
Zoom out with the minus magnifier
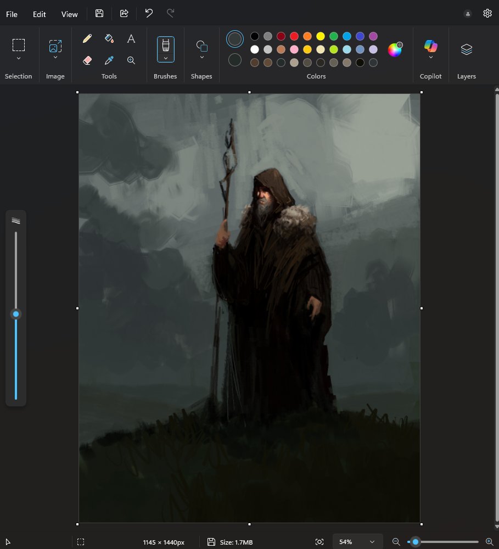[x=396, y=542]
